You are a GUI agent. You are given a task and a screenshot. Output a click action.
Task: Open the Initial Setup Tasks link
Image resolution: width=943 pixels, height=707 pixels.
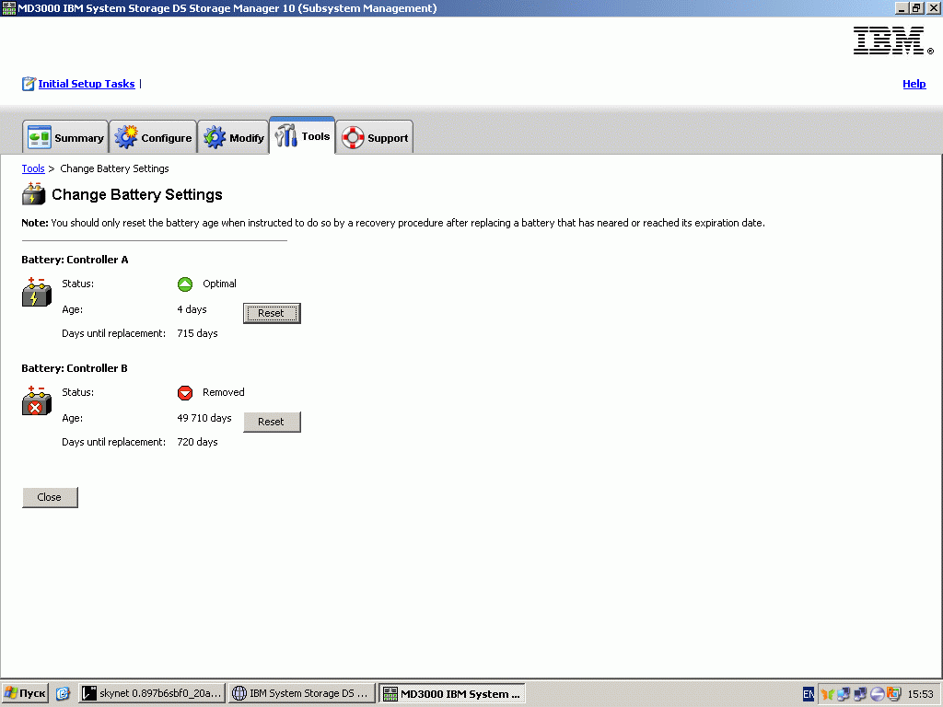click(87, 84)
